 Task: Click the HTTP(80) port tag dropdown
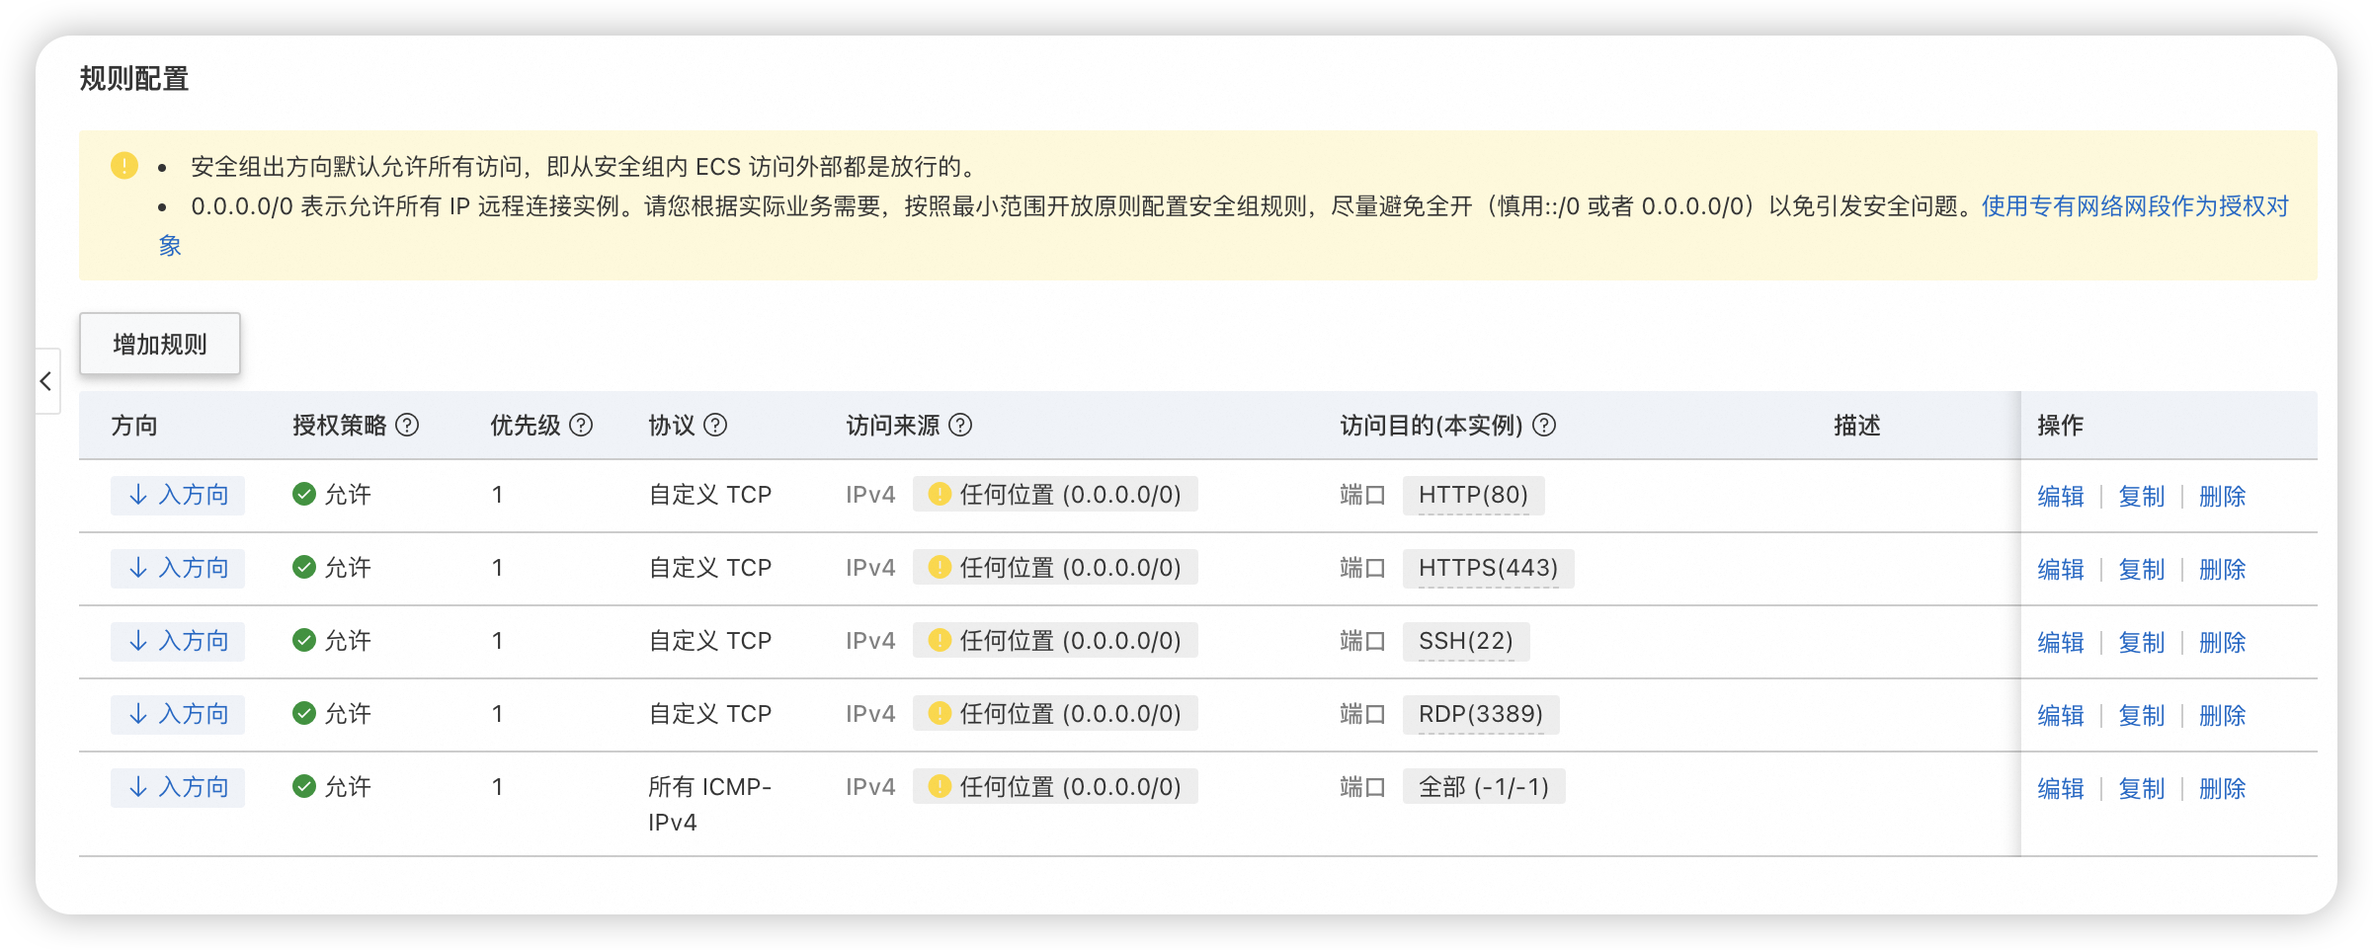point(1473,495)
